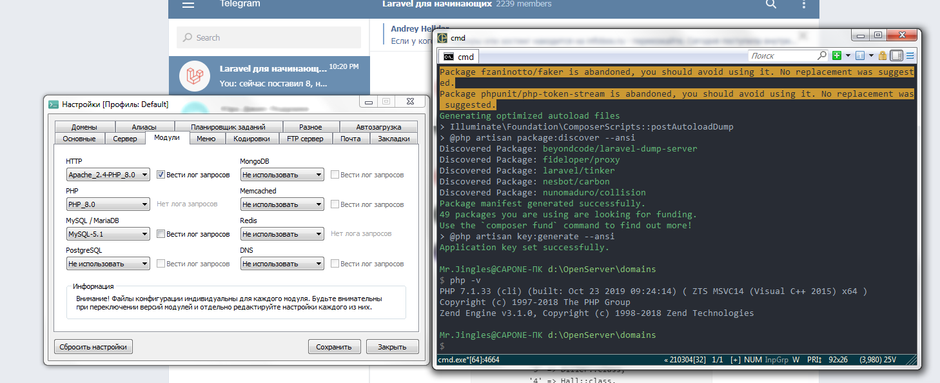940x383 pixels.
Task: Click the padlock icon in ConEmu toolbar
Action: (883, 56)
